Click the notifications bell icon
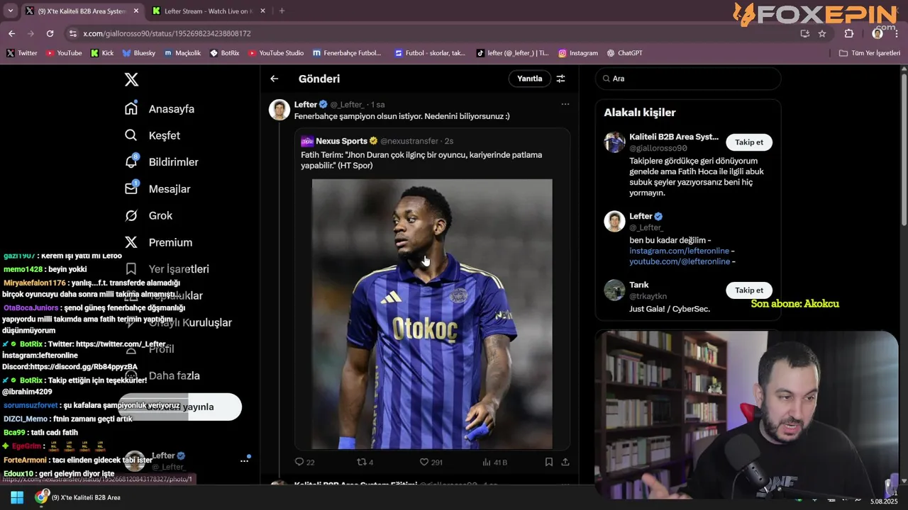908x510 pixels. (x=131, y=161)
